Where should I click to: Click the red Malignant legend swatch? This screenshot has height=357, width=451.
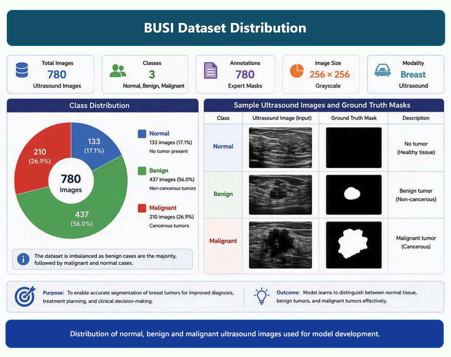pos(142,208)
